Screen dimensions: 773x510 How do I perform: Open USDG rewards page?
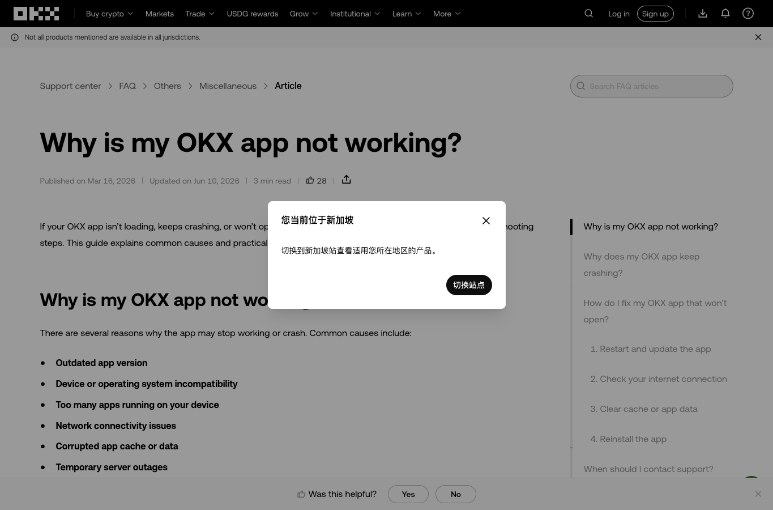(x=253, y=14)
